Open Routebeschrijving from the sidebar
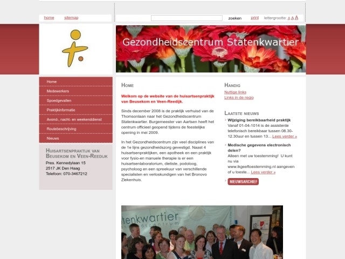Image resolution: width=345 pixels, height=259 pixels. (x=75, y=129)
